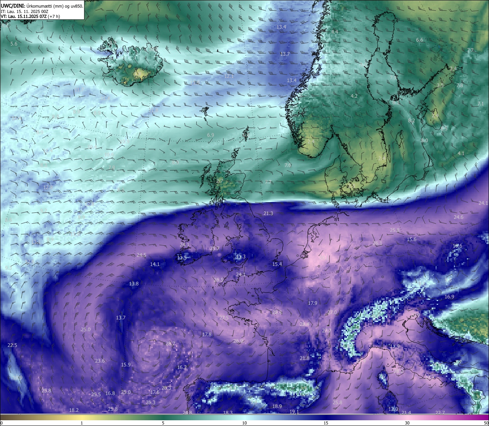Click the 16.2 value north of Spain
The width and height of the screenshot is (489, 426).
click(182, 367)
